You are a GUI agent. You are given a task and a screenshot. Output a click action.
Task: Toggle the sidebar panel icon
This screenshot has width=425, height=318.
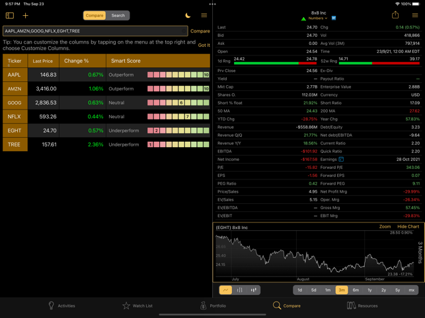(10, 15)
